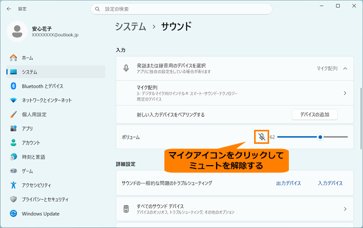The height and width of the screenshot is (228, 363).
Task: Open Bluetooth とデバイス settings
Action: coord(55,86)
